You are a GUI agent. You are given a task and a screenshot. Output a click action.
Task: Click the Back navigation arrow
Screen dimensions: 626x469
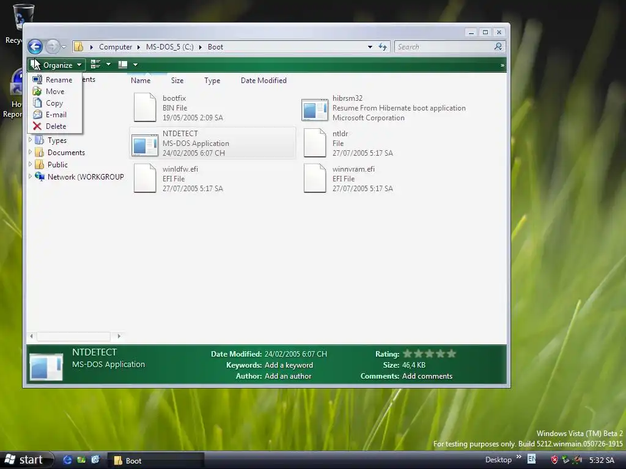(x=35, y=46)
